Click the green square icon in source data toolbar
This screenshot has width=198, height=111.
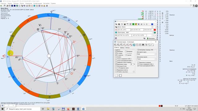pyautogui.click(x=133, y=24)
